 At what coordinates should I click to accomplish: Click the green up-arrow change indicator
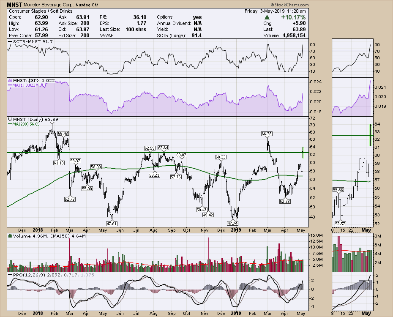(267, 17)
